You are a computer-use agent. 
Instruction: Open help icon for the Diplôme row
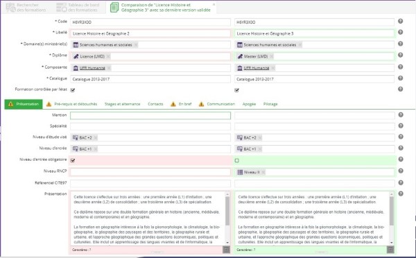(400, 55)
